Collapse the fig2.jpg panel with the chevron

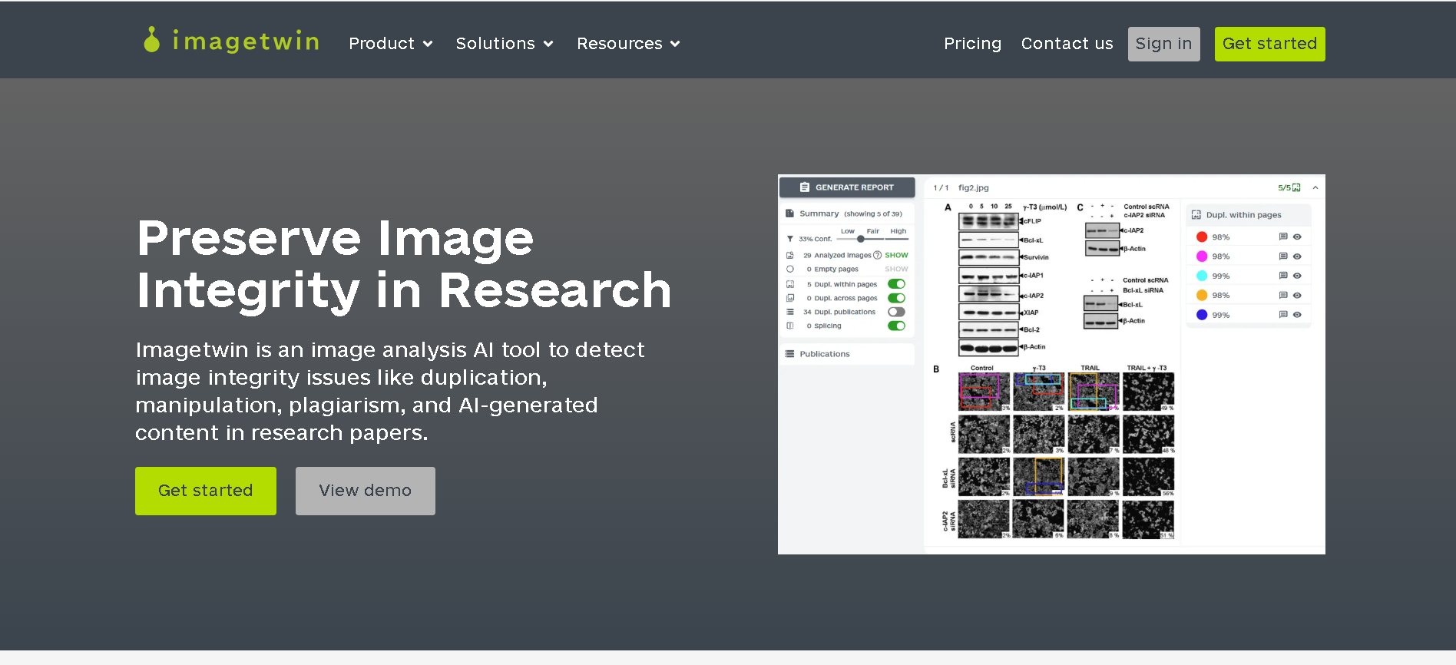click(1315, 187)
